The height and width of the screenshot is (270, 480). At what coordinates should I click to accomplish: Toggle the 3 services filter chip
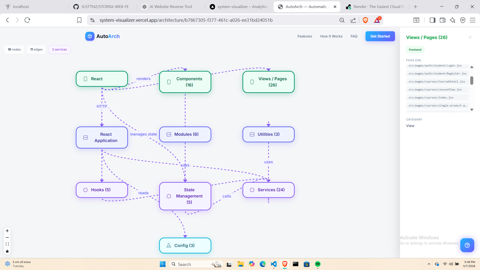[x=59, y=49]
